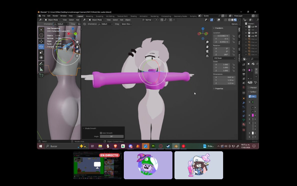Open main viewport Object menu
297x186 pixels.
(128, 20)
